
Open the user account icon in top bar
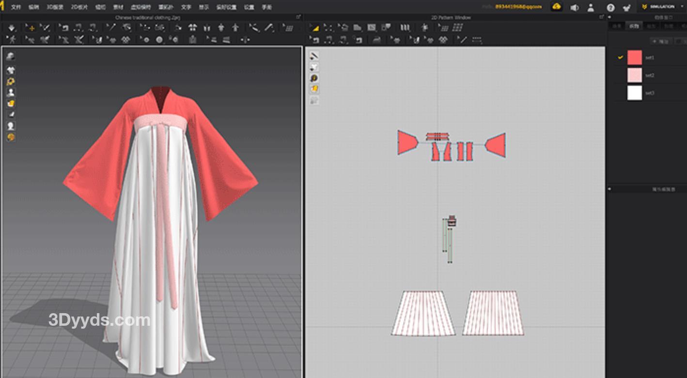[591, 7]
